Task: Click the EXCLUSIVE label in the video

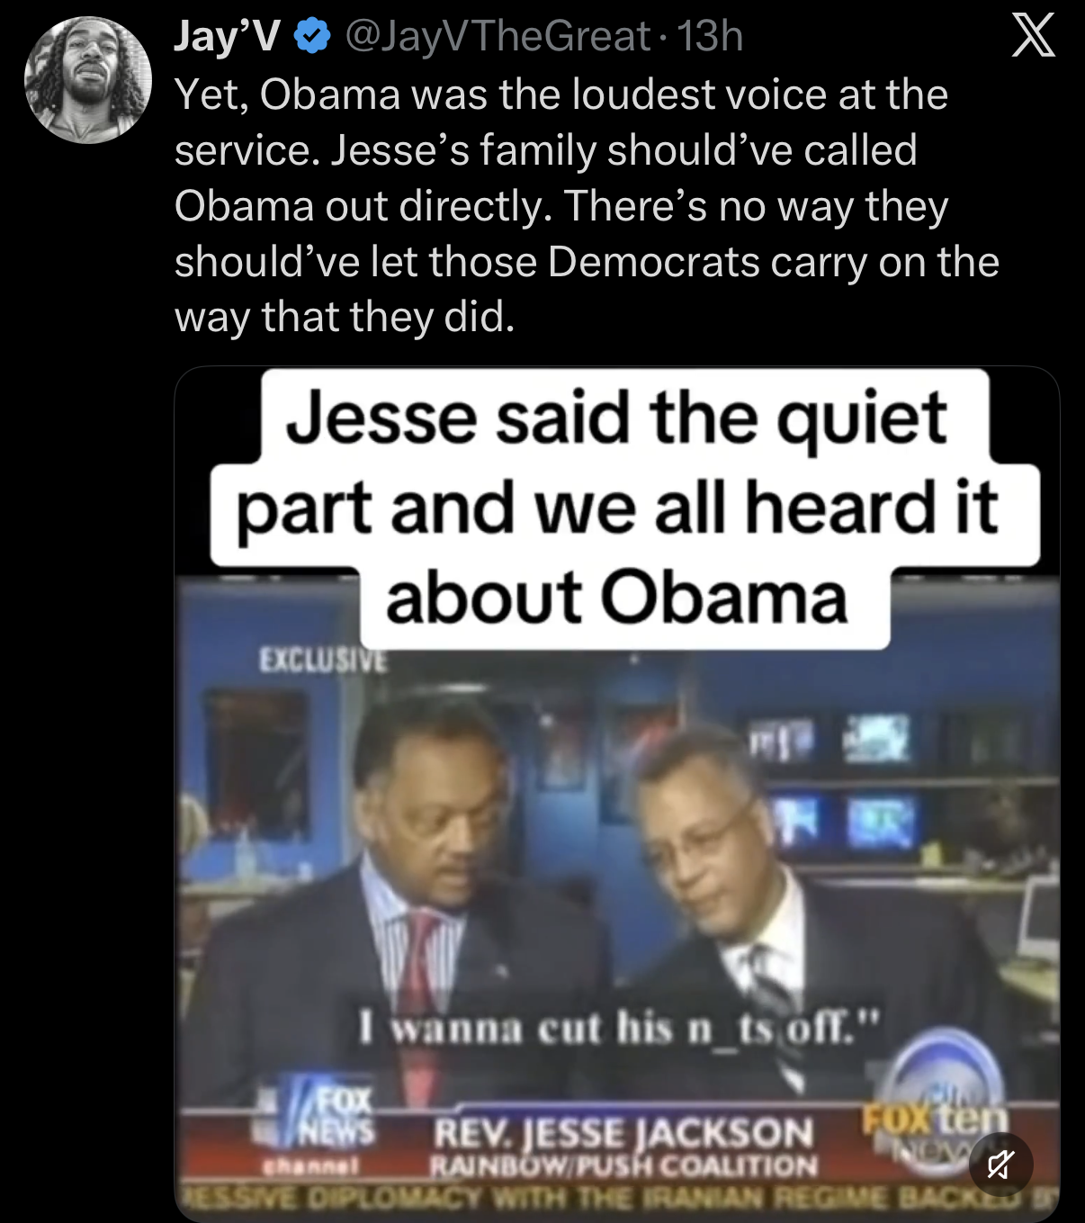Action: click(x=324, y=660)
